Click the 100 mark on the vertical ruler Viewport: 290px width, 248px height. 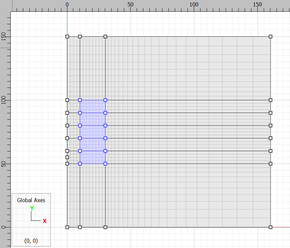coord(4,100)
